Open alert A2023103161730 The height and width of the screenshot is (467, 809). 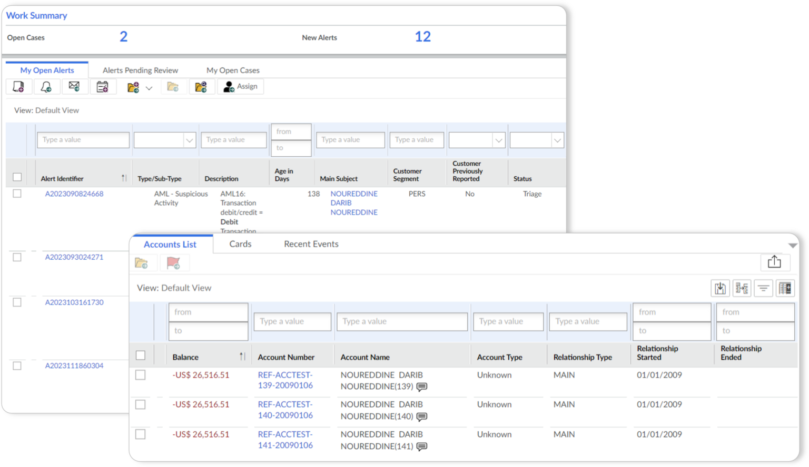[x=74, y=302]
